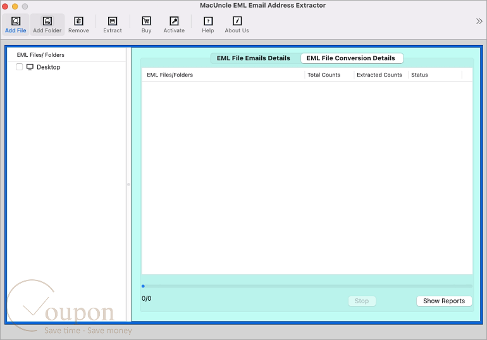Tick the Desktop checkbox

coord(19,67)
